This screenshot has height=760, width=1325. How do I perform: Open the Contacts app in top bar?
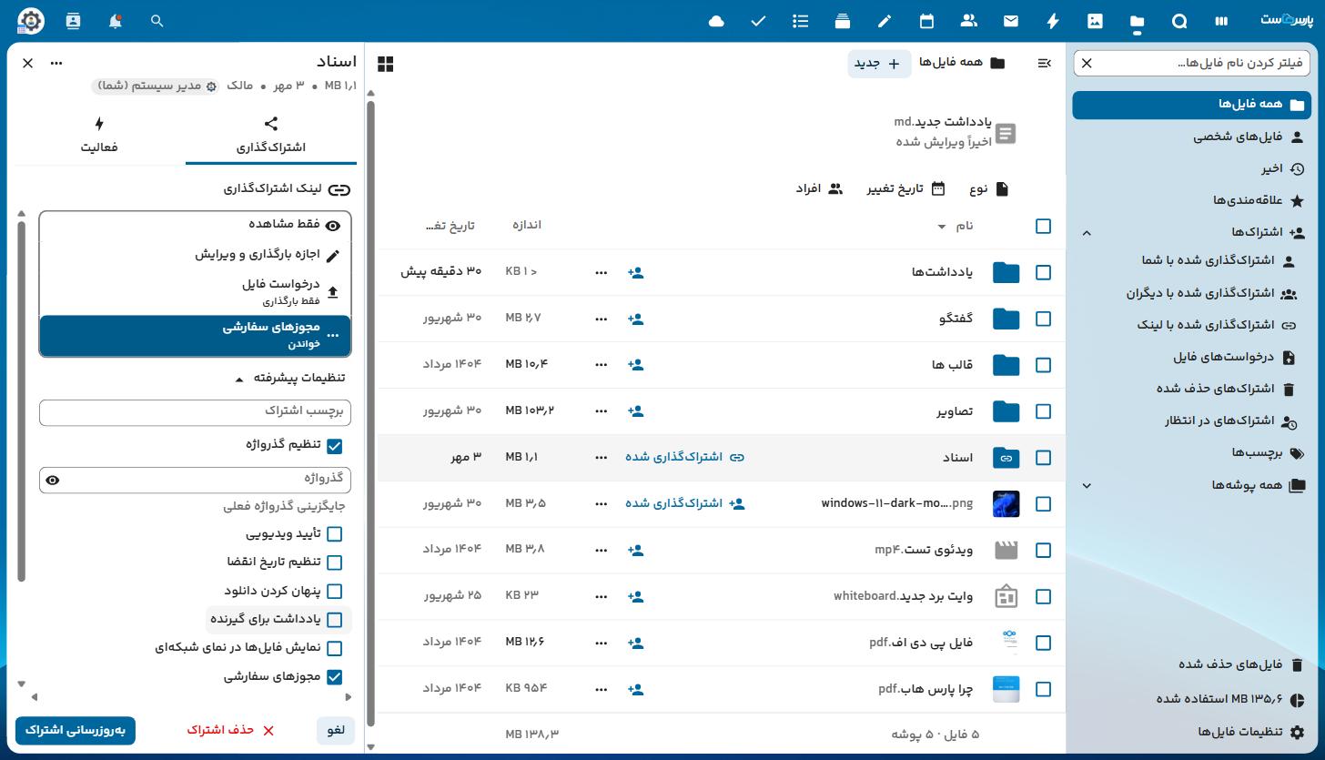pos(968,21)
